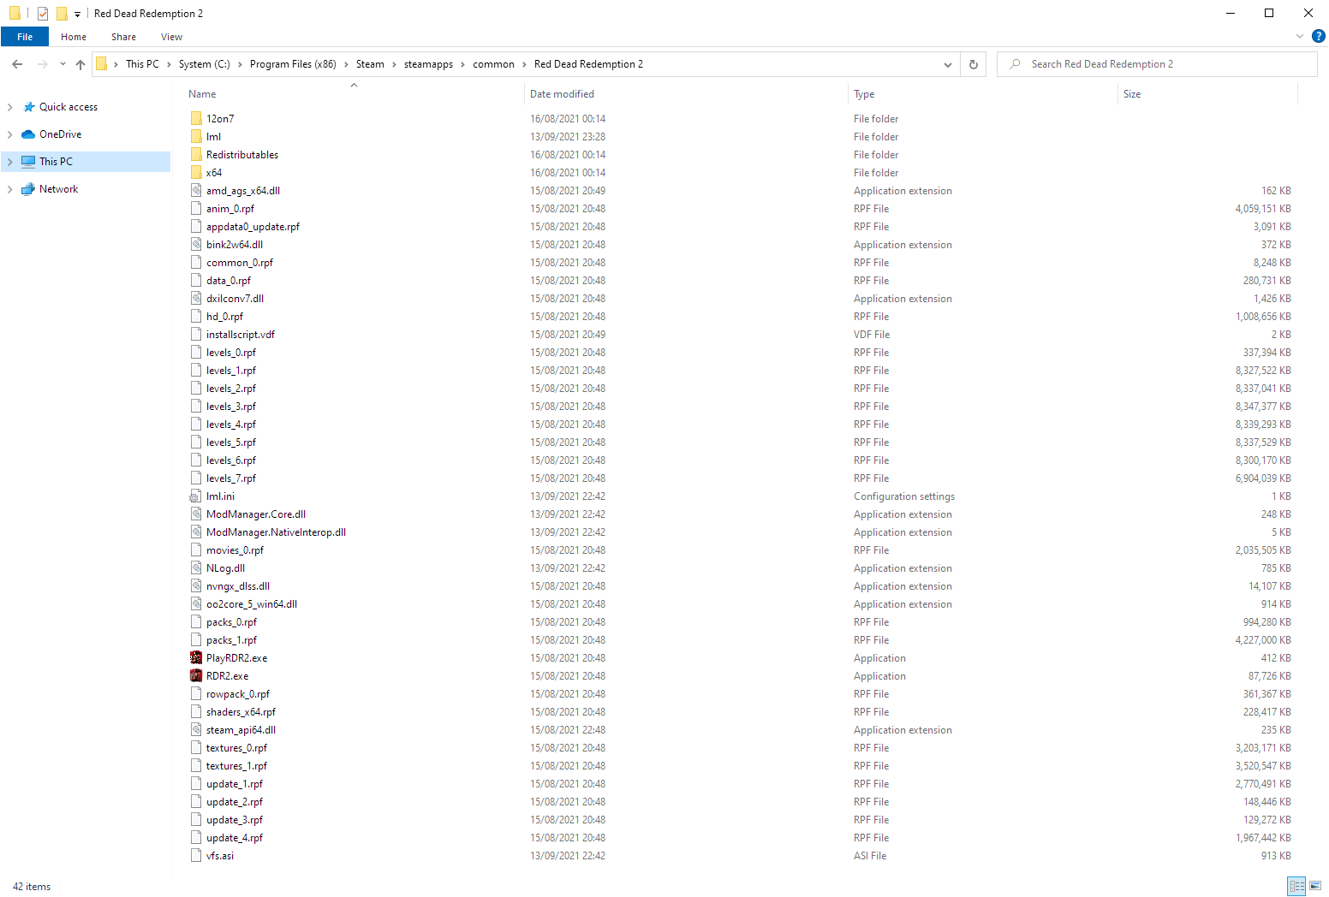Screen dimensions: 1329x897
Task: Select the lml folder icon
Action: pos(196,137)
